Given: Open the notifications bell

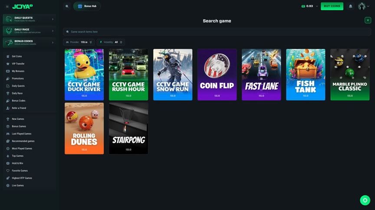Looking at the screenshot, I should pos(350,6).
